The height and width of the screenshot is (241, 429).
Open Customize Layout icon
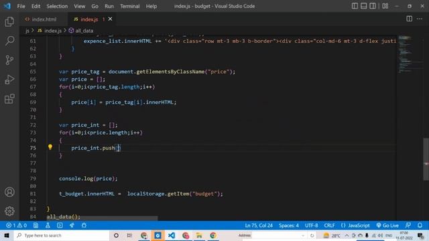coord(385,6)
